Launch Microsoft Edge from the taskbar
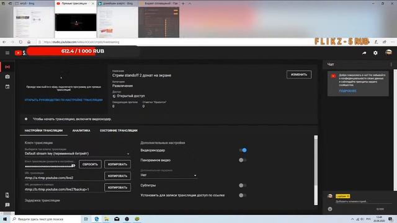The image size is (397, 223). pos(97,219)
